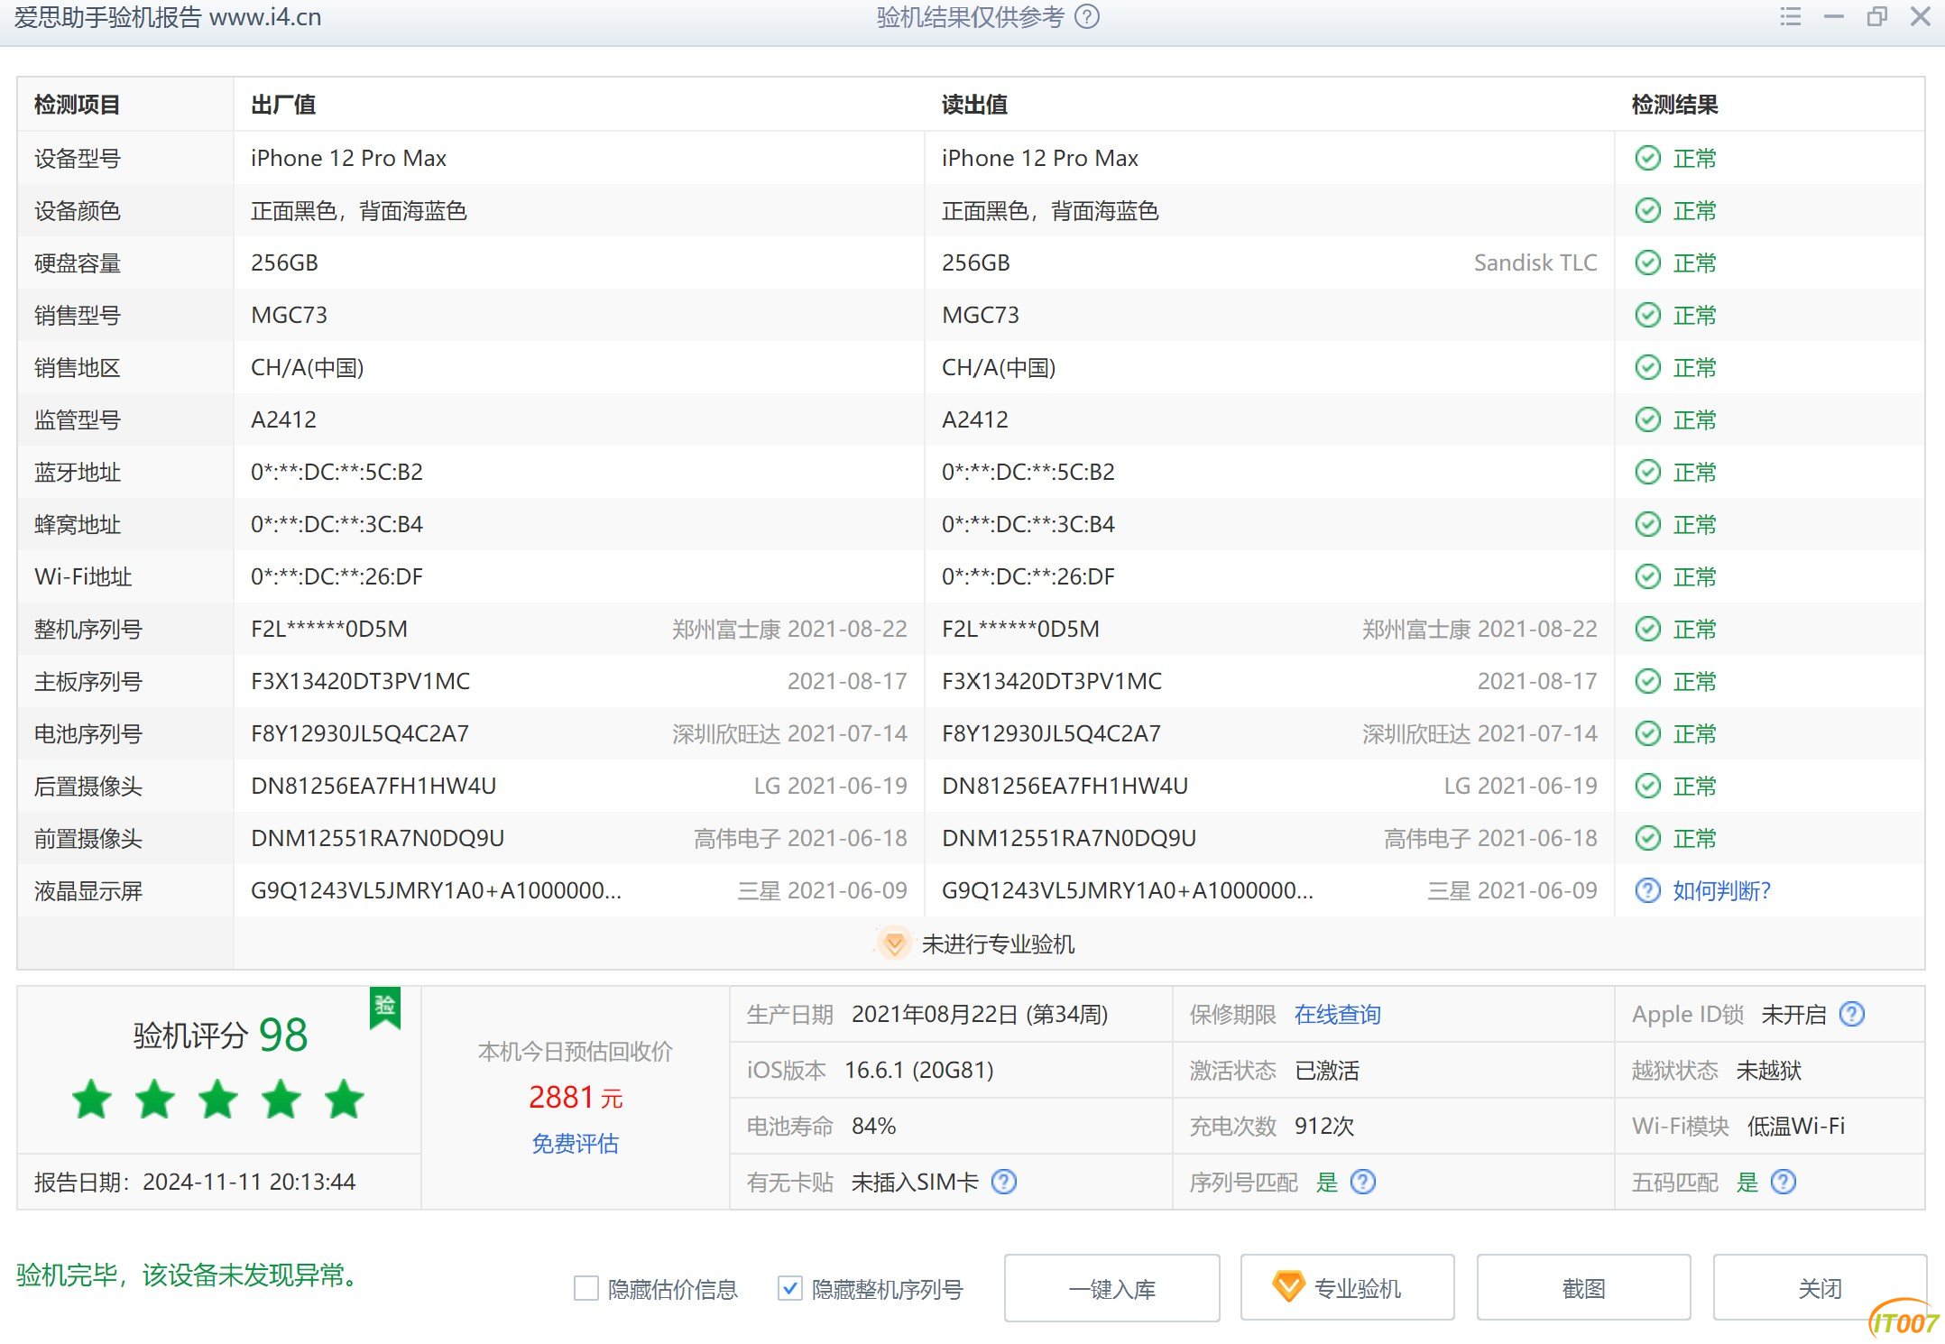The height and width of the screenshot is (1344, 1945).
Task: Click green check icon in 设备型号 row
Action: [x=1647, y=159]
